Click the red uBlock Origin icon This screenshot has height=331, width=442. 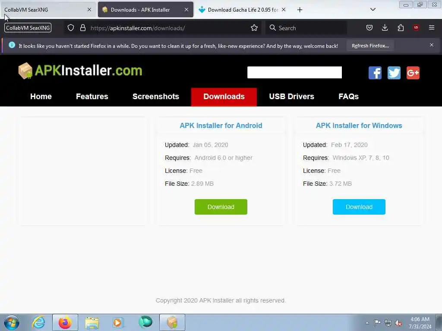(416, 27)
